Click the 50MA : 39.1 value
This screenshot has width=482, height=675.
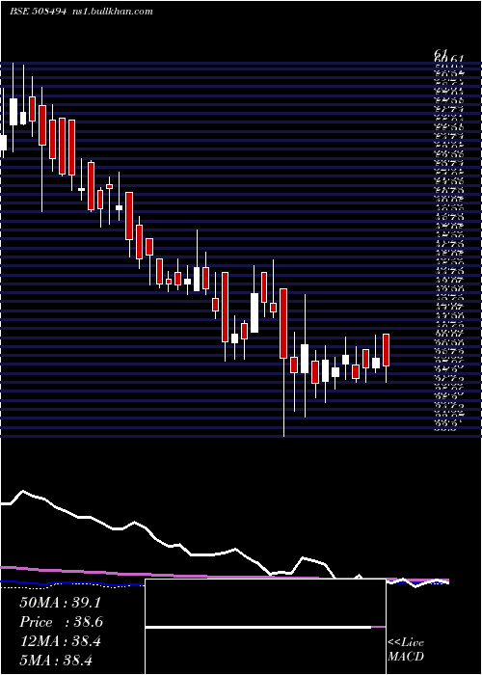pos(60,603)
